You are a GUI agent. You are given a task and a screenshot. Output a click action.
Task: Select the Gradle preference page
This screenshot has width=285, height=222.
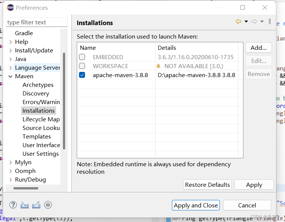coord(24,33)
